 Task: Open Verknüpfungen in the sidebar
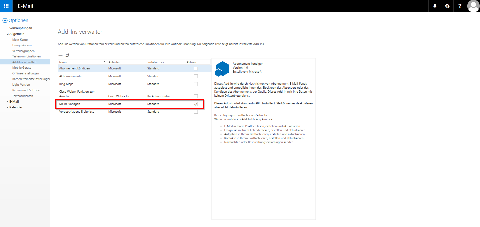tap(21, 28)
